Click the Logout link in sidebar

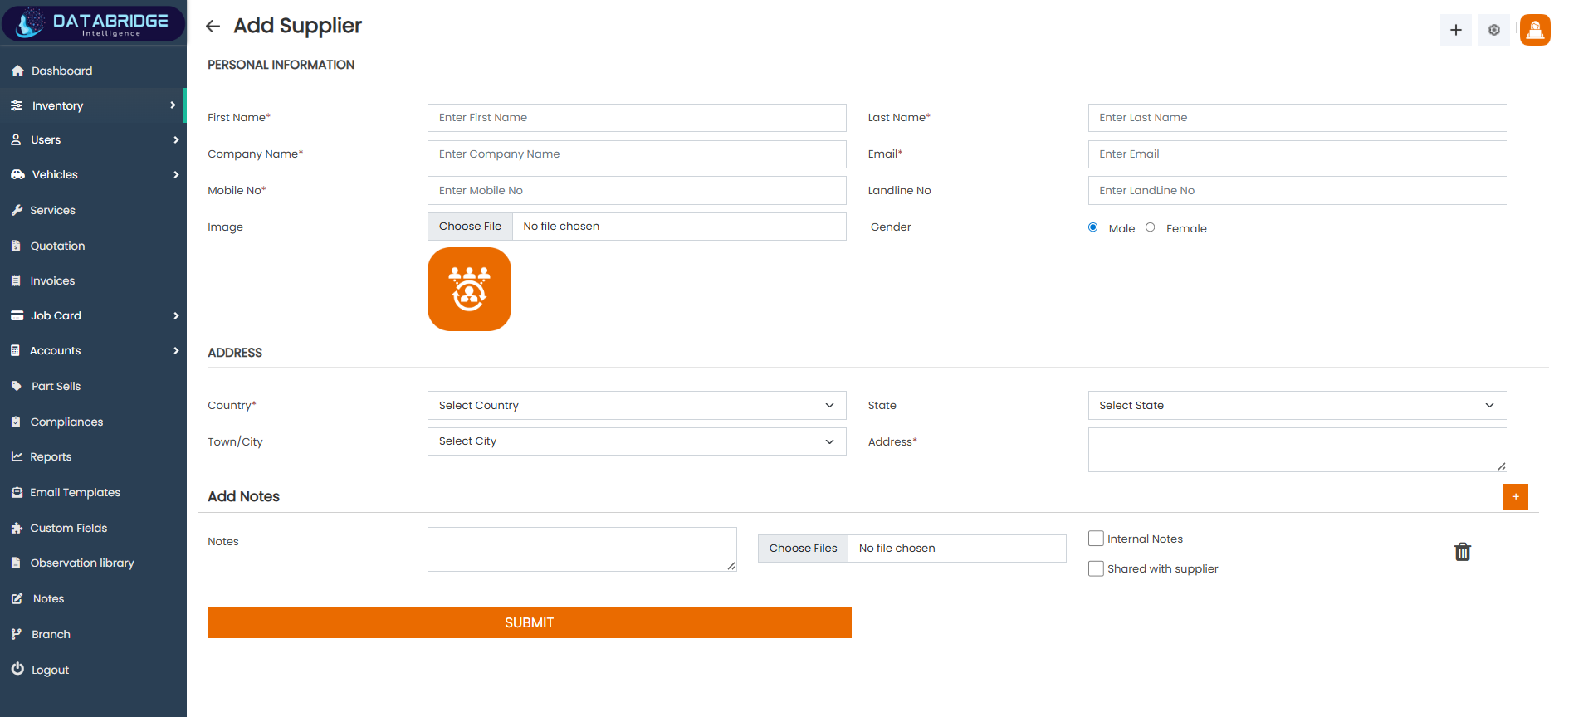click(x=50, y=671)
